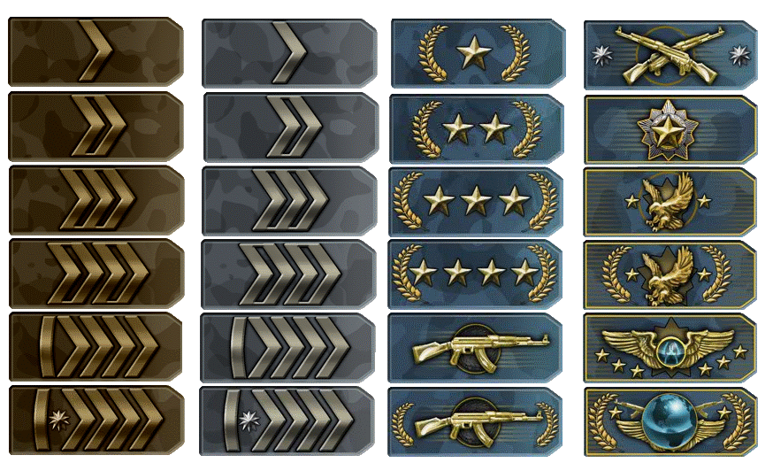Click the Legendary Eagle badge without wreath
The image size is (773, 463).
click(670, 202)
